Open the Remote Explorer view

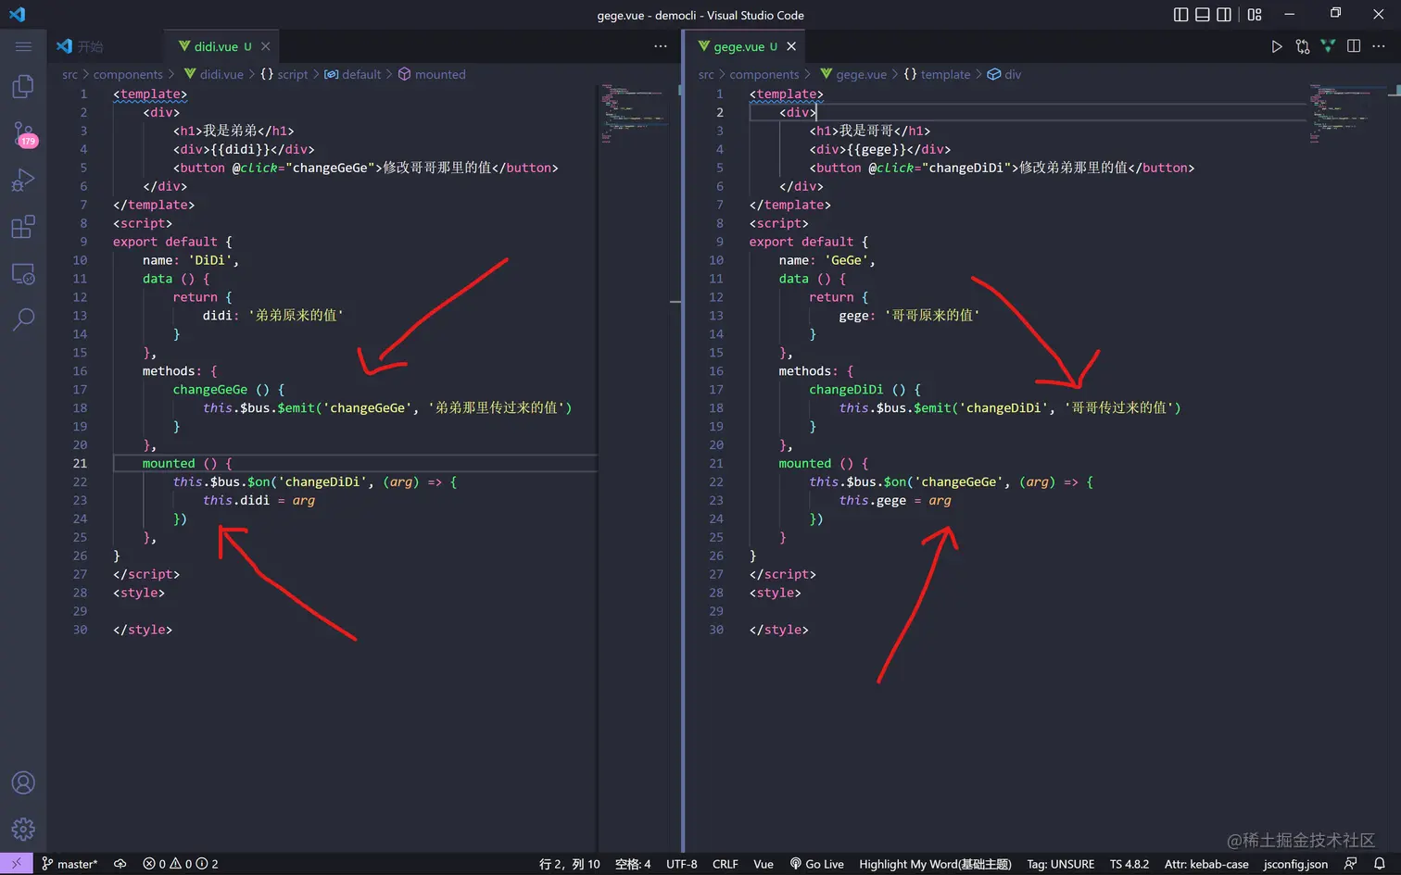coord(23,274)
